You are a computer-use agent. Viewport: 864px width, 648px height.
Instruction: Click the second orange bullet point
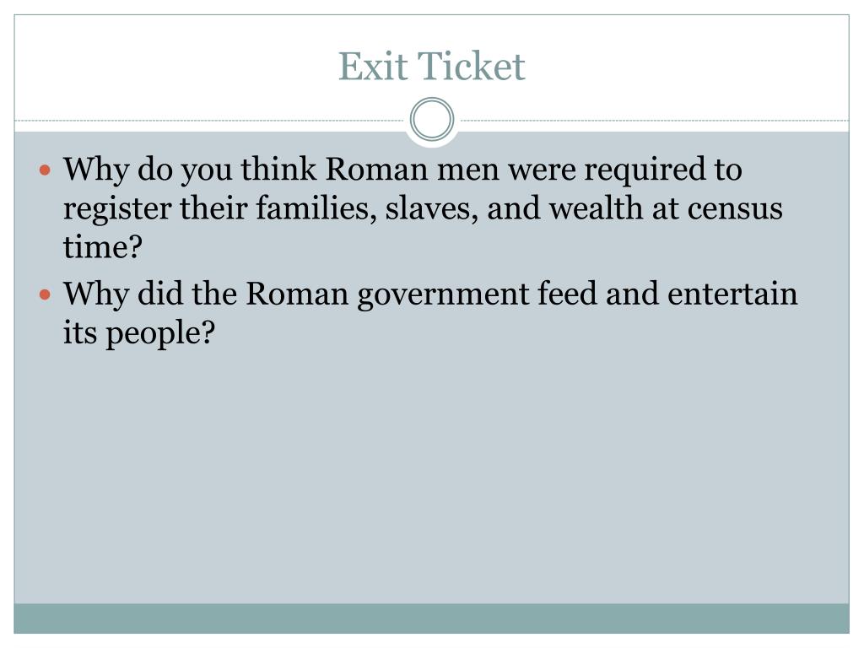click(46, 295)
